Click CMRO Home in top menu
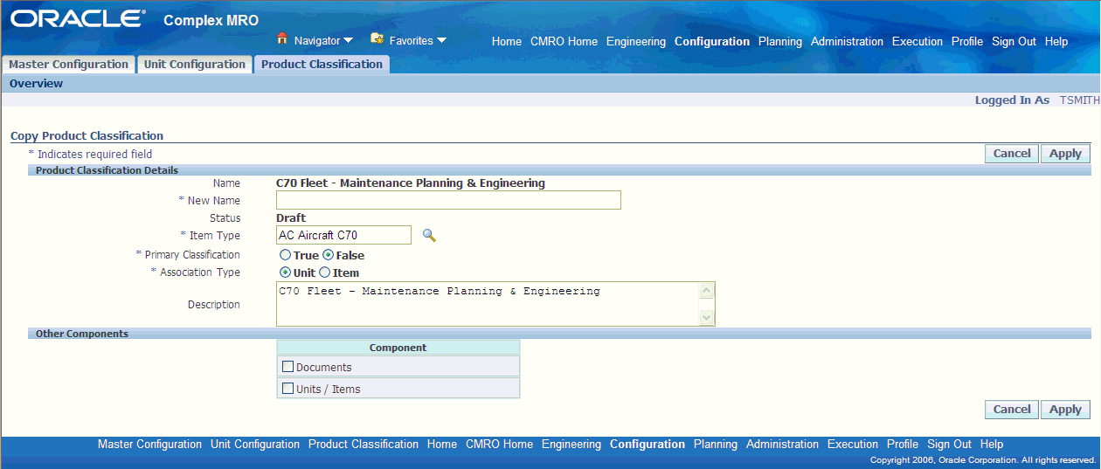Screen dimensions: 1101x469 (564, 42)
